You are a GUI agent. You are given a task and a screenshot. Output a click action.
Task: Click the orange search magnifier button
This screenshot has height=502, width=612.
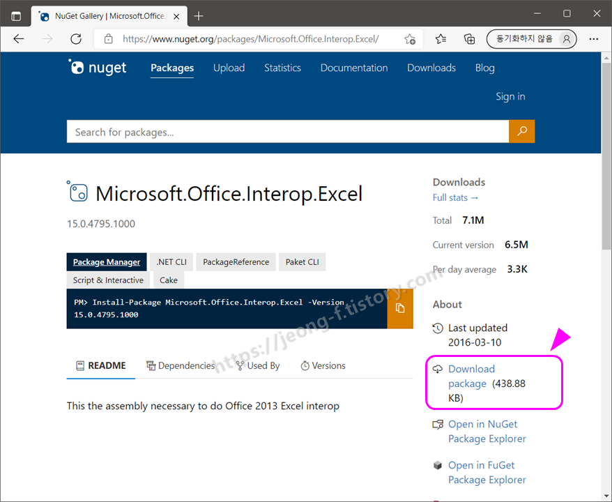[522, 131]
